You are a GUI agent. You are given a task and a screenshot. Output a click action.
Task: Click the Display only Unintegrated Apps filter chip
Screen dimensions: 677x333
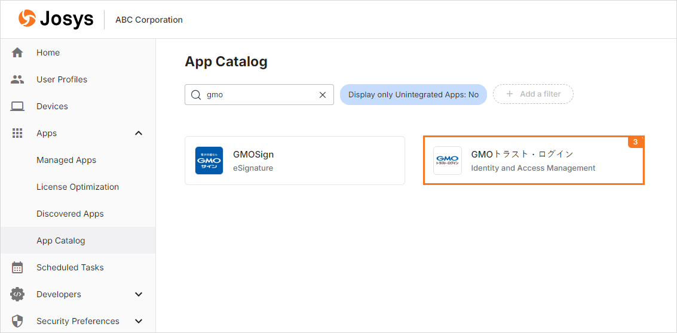coord(413,94)
